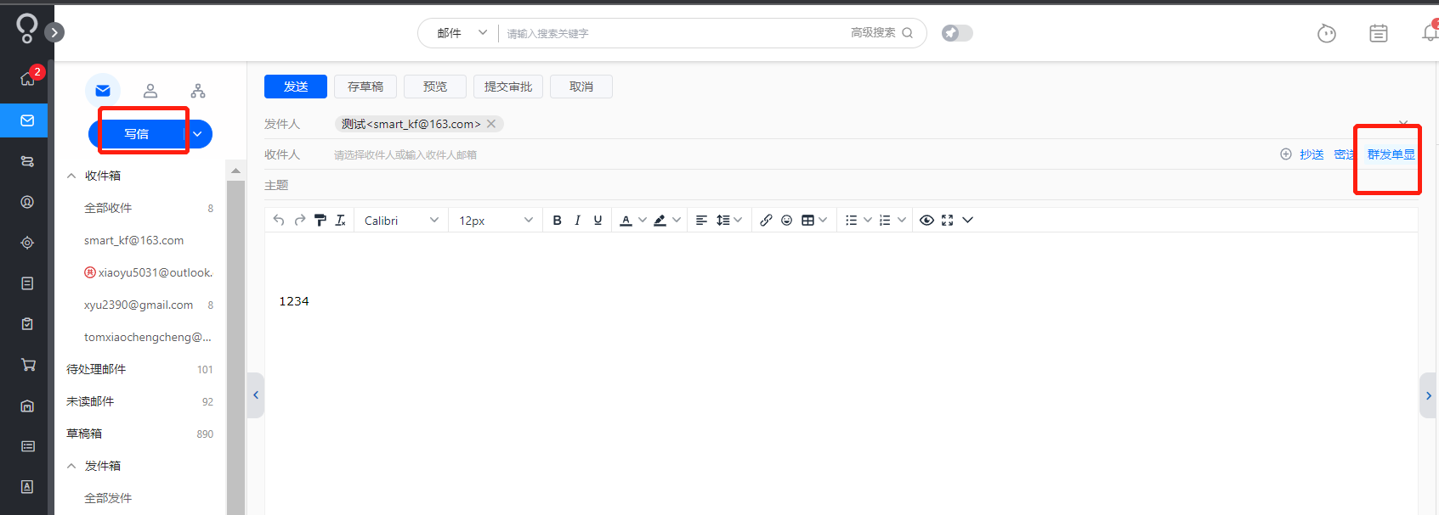Click the 抄送 CC link
Image resolution: width=1439 pixels, height=515 pixels.
tap(1312, 154)
